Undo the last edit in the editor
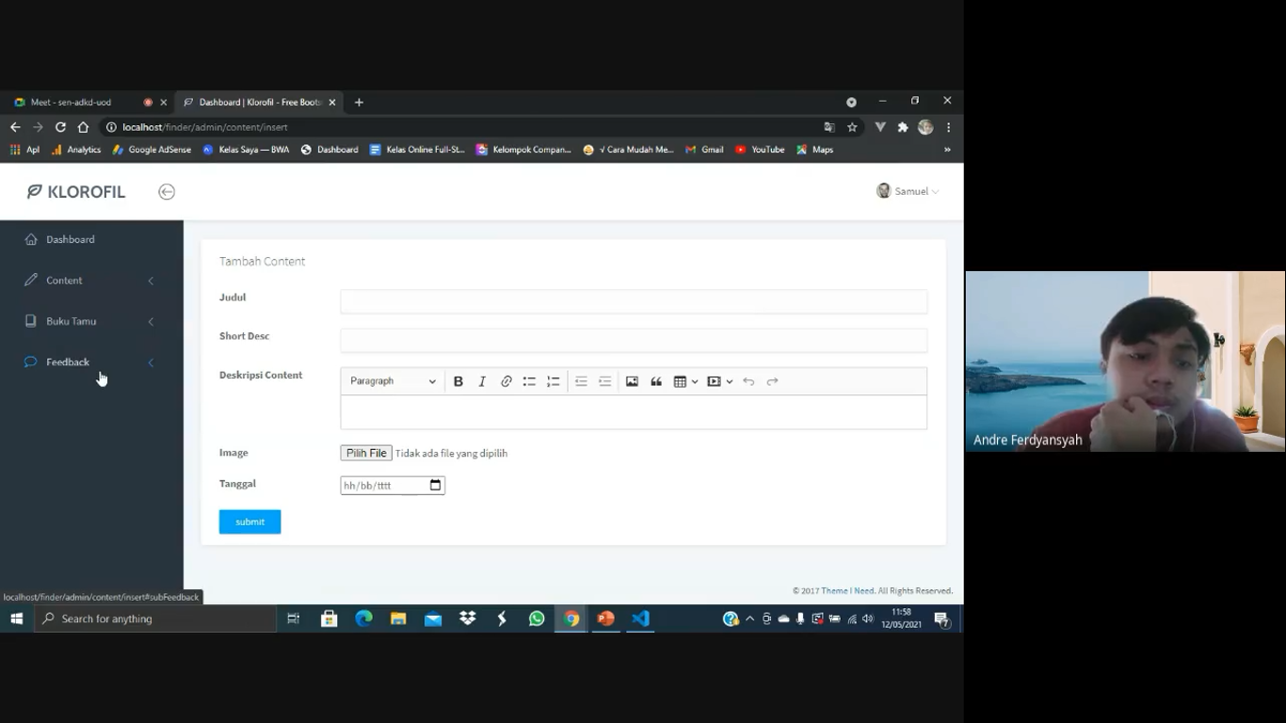 (748, 381)
